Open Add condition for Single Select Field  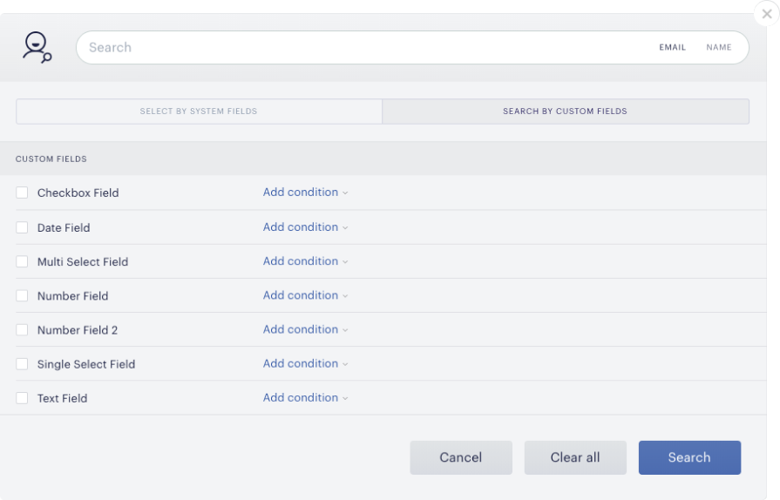pos(305,363)
